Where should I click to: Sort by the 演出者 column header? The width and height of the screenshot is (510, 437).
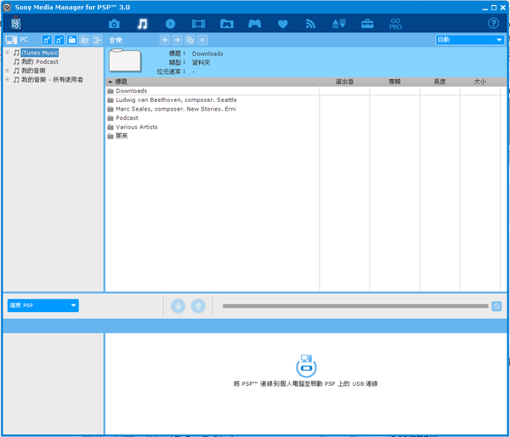(344, 82)
